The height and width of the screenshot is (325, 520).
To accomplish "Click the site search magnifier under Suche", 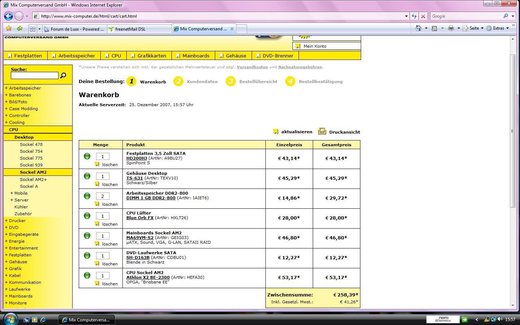I will (x=63, y=75).
